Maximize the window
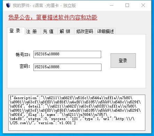154x136 pixels. (x=127, y=5)
